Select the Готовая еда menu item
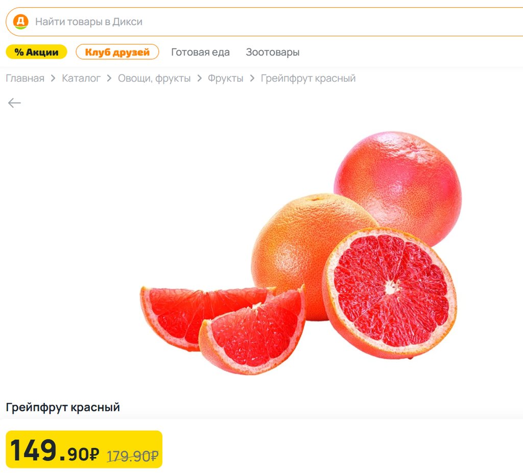The width and height of the screenshot is (523, 473). pos(200,52)
